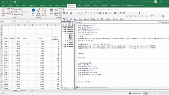Image resolution: width=169 pixels, height=95 pixels.
Task: Open COM Add-ins dialog
Action: tap(44, 12)
